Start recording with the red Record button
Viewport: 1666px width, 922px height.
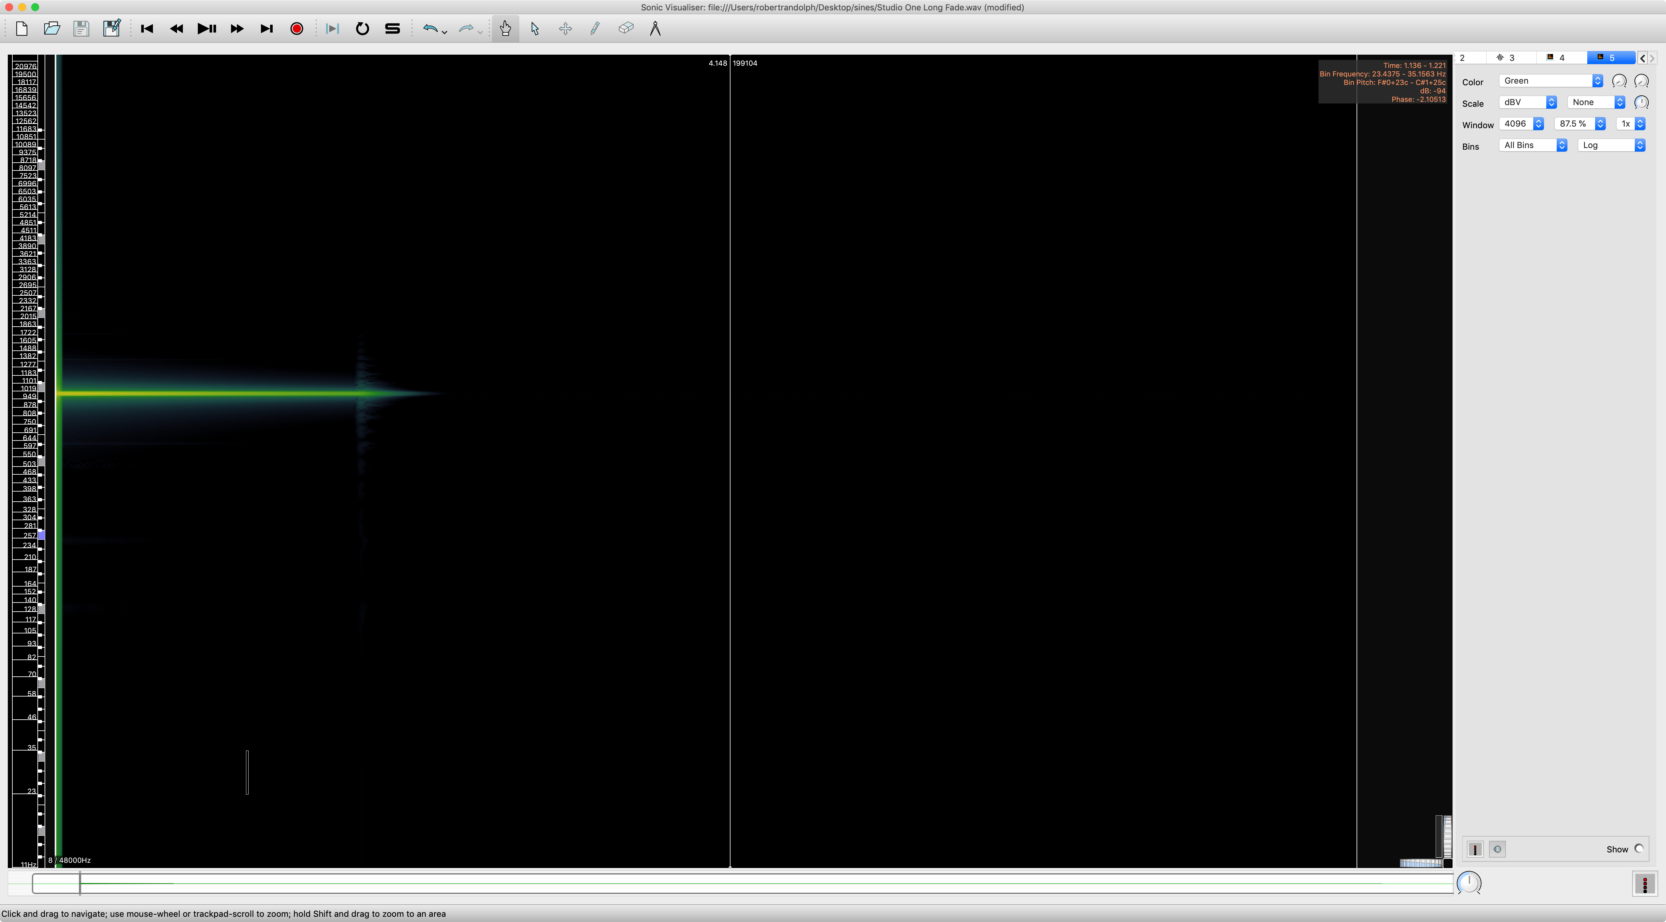pyautogui.click(x=297, y=29)
